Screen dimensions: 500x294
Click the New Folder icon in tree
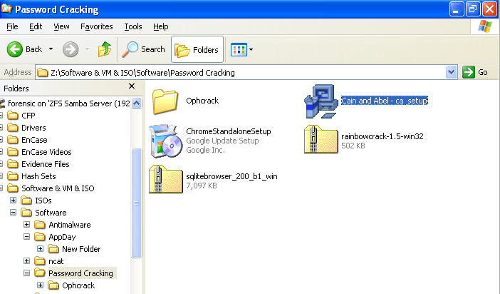pyautogui.click(x=53, y=249)
